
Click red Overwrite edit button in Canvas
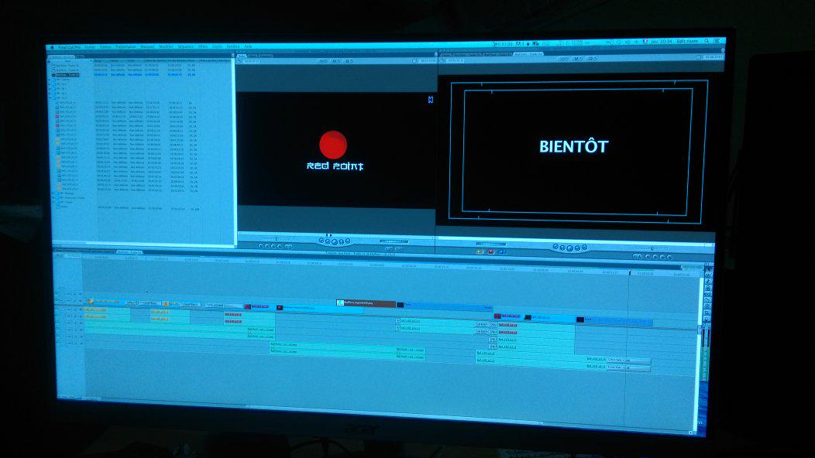(490, 252)
